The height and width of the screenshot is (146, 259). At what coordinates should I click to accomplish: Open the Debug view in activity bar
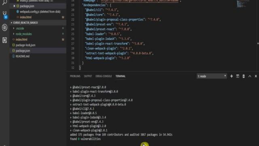point(4,28)
